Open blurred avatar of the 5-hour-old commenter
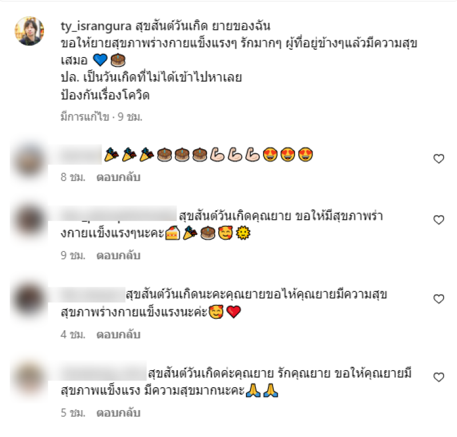457x437 pixels. pyautogui.click(x=29, y=378)
